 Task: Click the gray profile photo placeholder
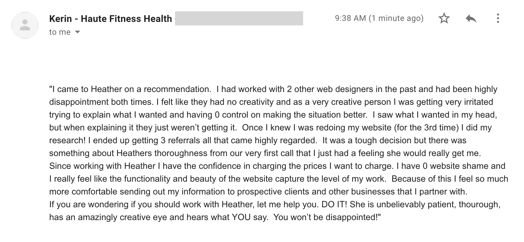(25, 25)
